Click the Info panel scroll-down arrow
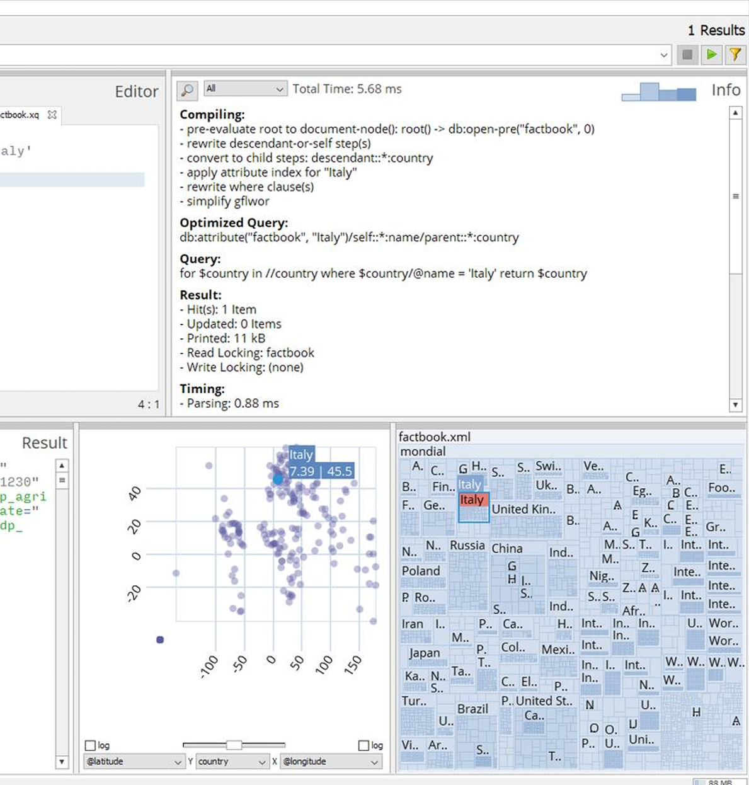Image resolution: width=749 pixels, height=785 pixels. click(x=735, y=404)
